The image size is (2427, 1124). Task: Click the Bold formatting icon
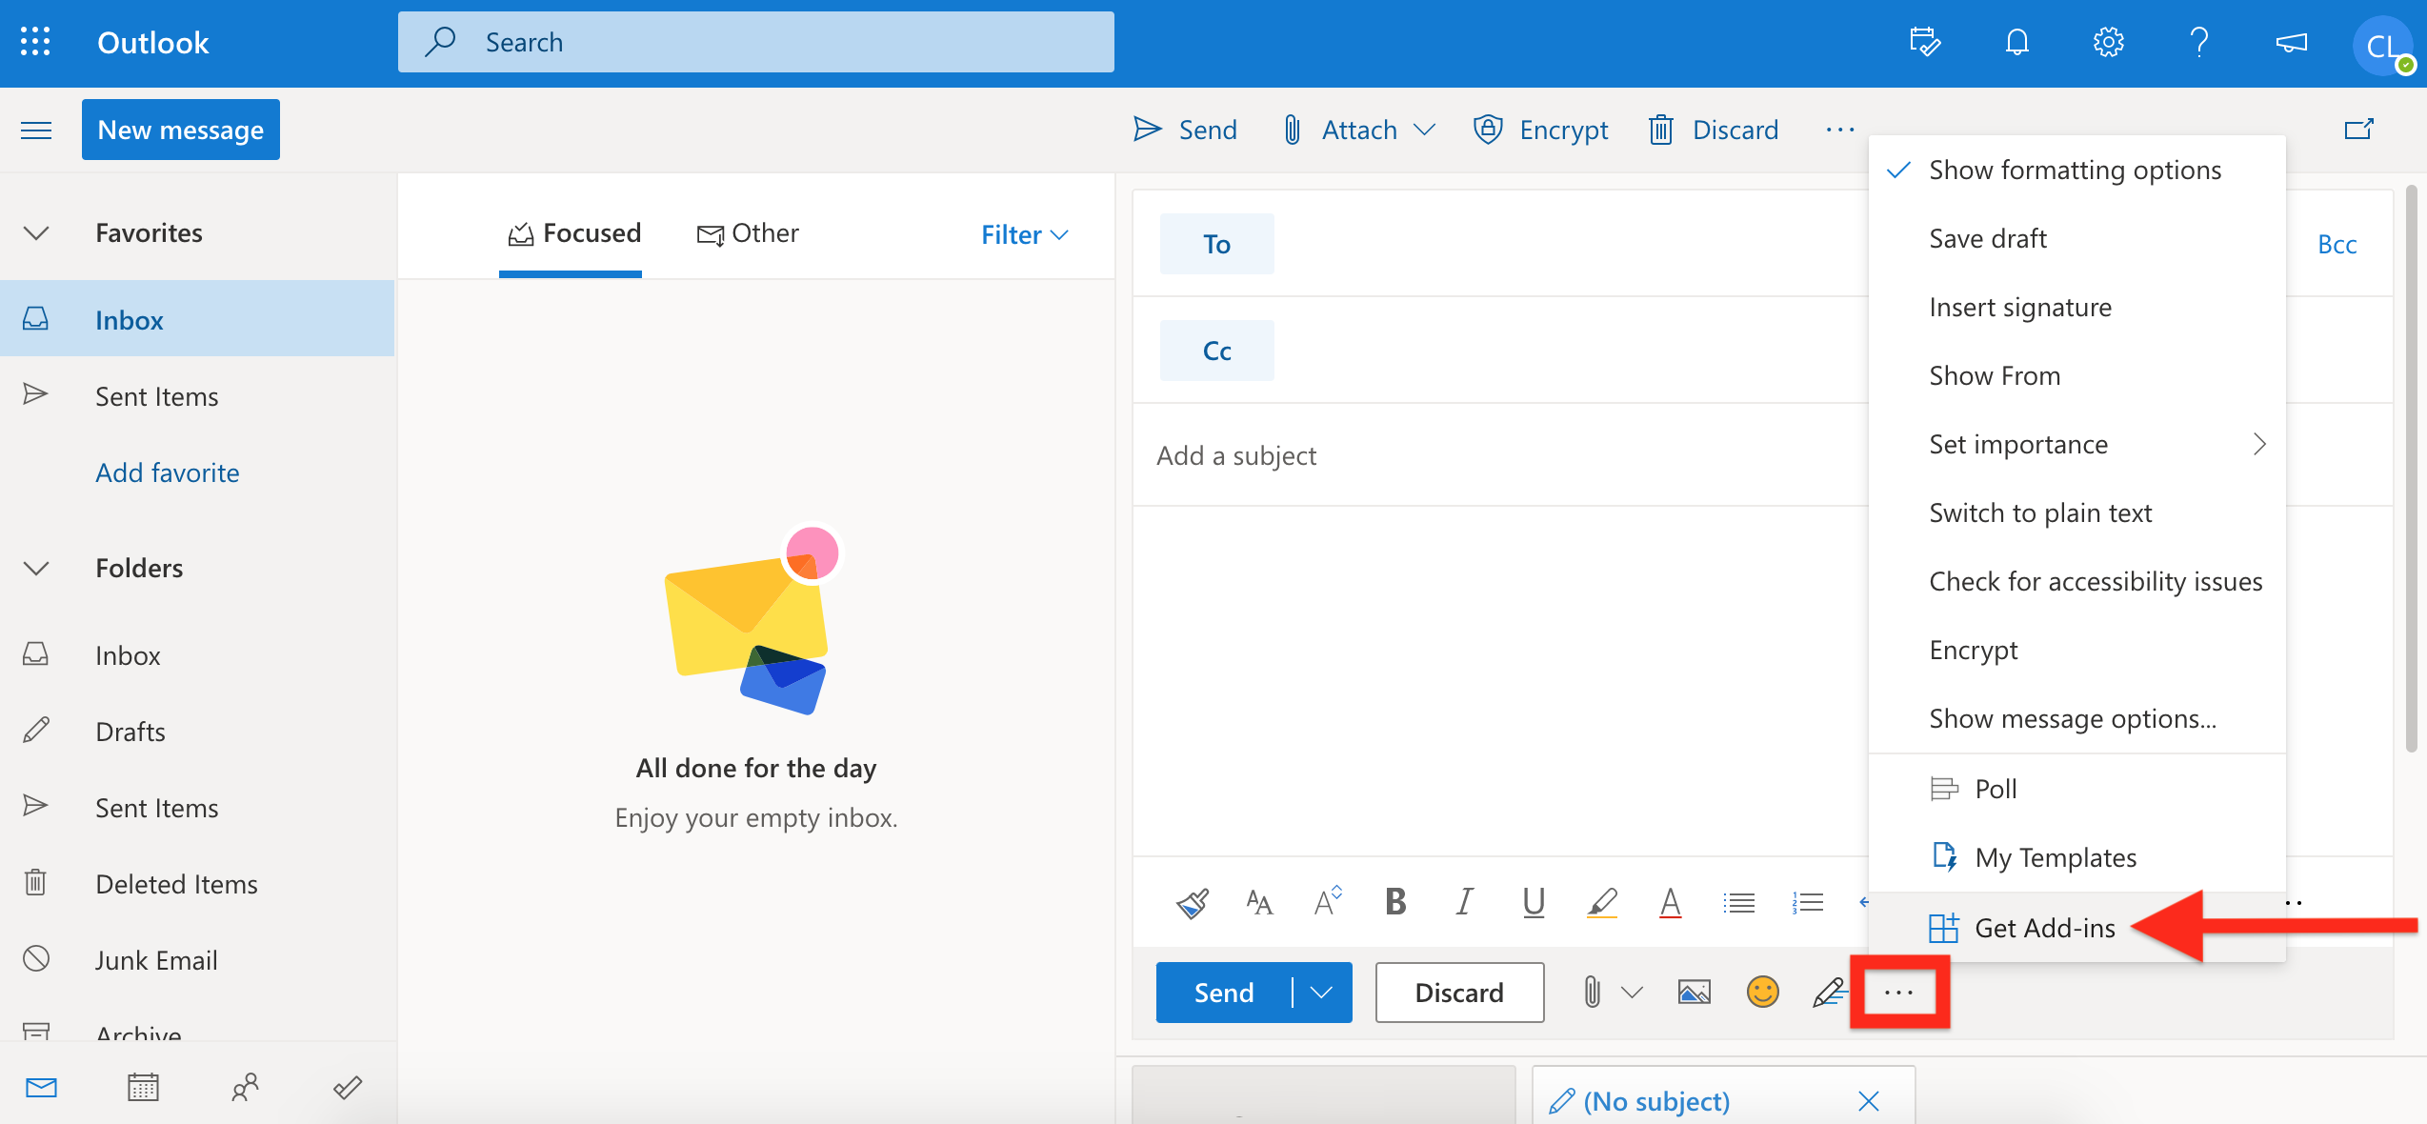(1394, 899)
